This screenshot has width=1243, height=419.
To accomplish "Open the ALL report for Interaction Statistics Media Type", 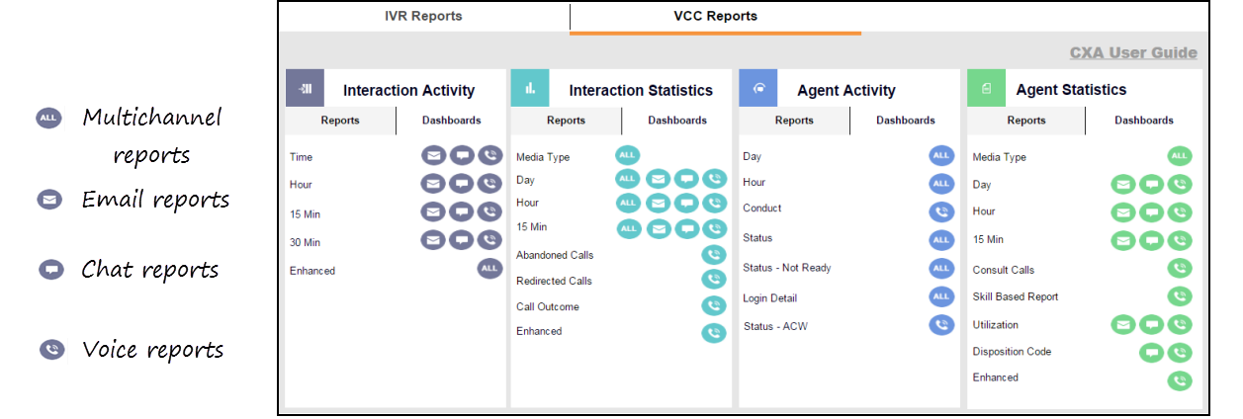I will 628,154.
